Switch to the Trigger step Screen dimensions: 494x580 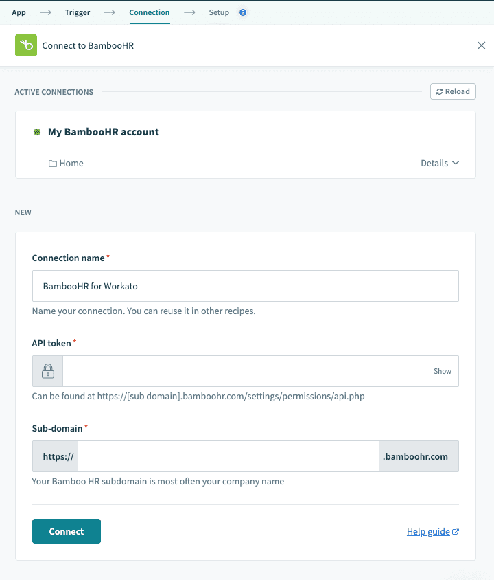[x=77, y=12]
